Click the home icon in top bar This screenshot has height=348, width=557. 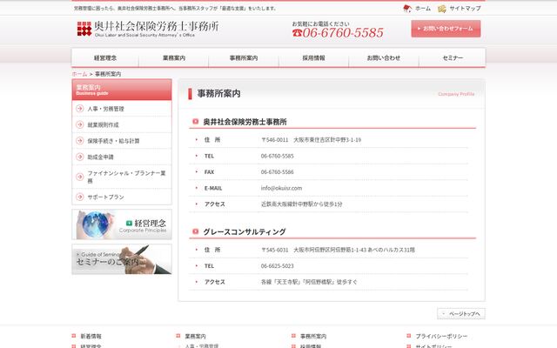[407, 8]
